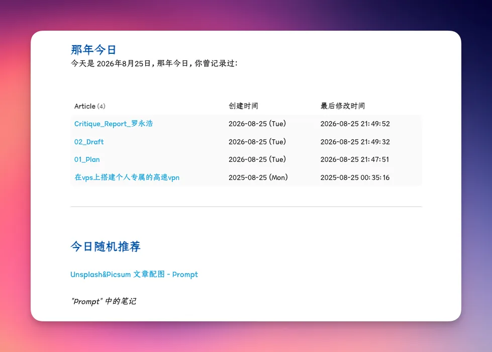Open 在vps上搭建个人专属的高速vpn article
Screen dimensions: 492x352
(127, 178)
